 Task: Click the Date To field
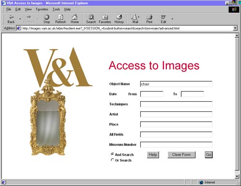click(x=192, y=94)
